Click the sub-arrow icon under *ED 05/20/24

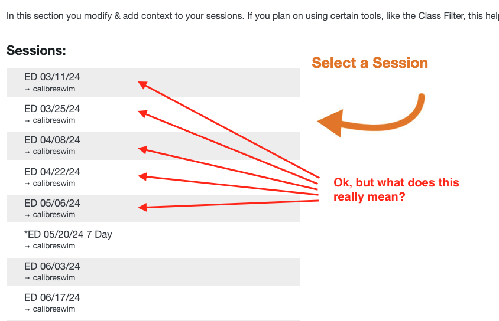(27, 246)
